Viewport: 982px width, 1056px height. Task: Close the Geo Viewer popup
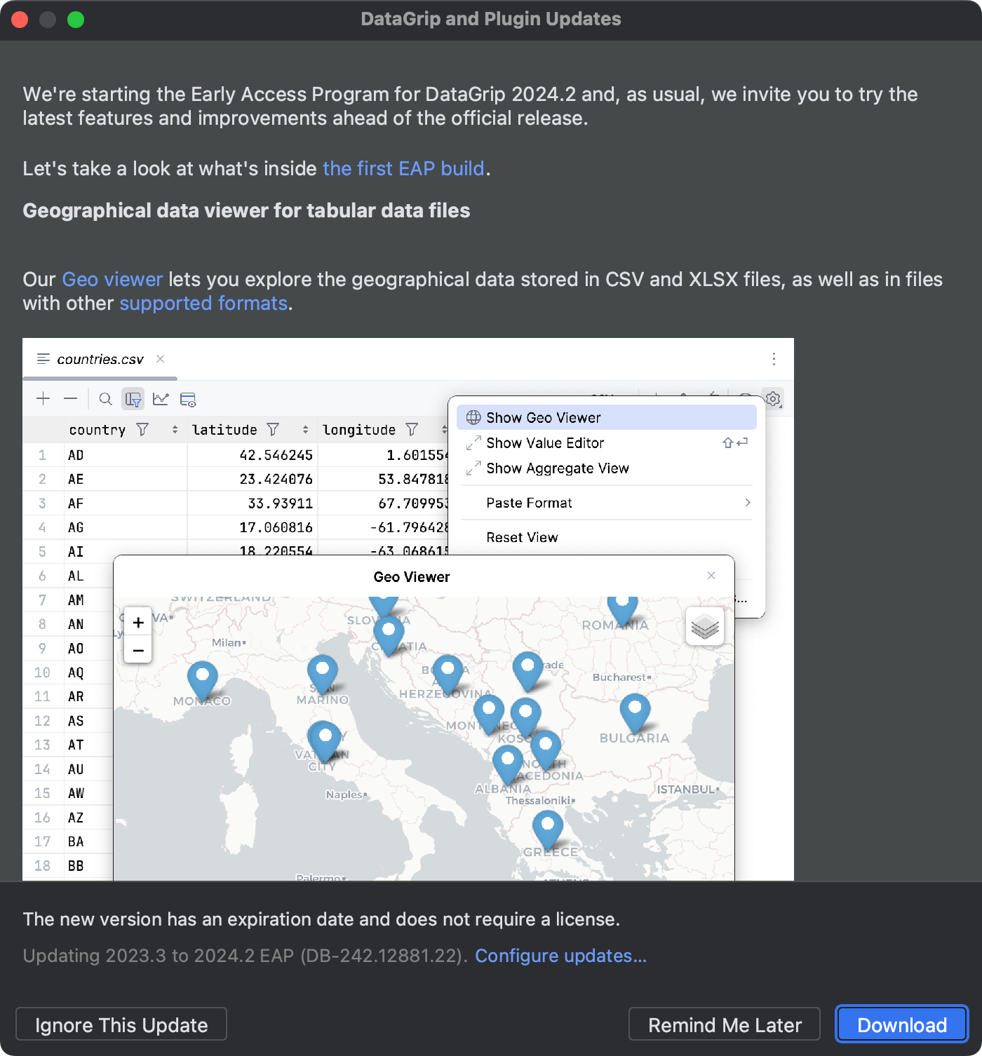(x=711, y=576)
